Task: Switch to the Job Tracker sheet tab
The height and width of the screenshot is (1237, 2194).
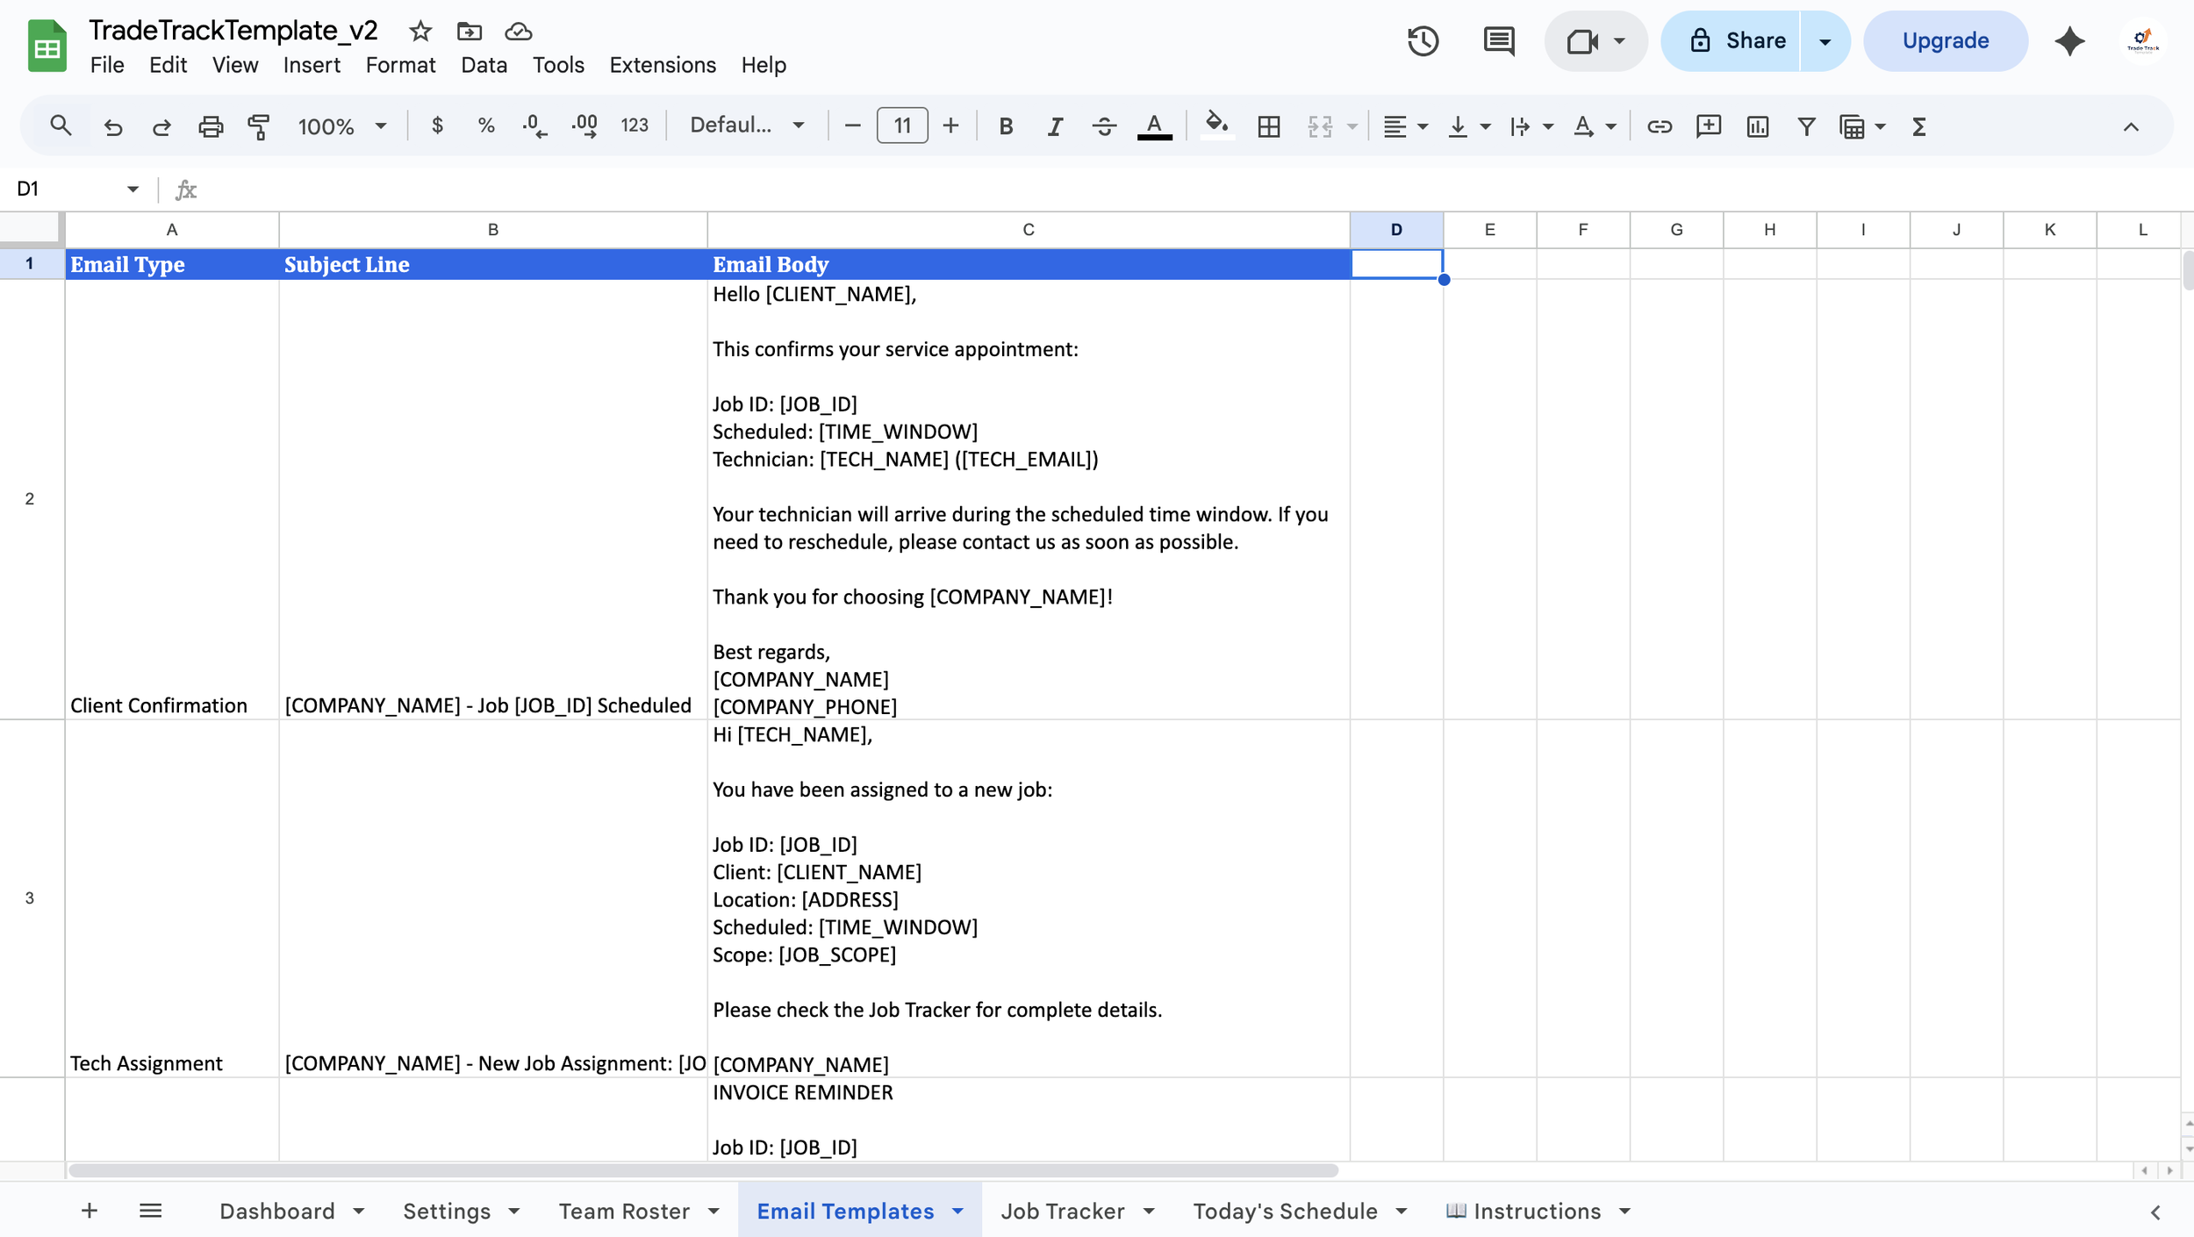Action: click(x=1062, y=1212)
